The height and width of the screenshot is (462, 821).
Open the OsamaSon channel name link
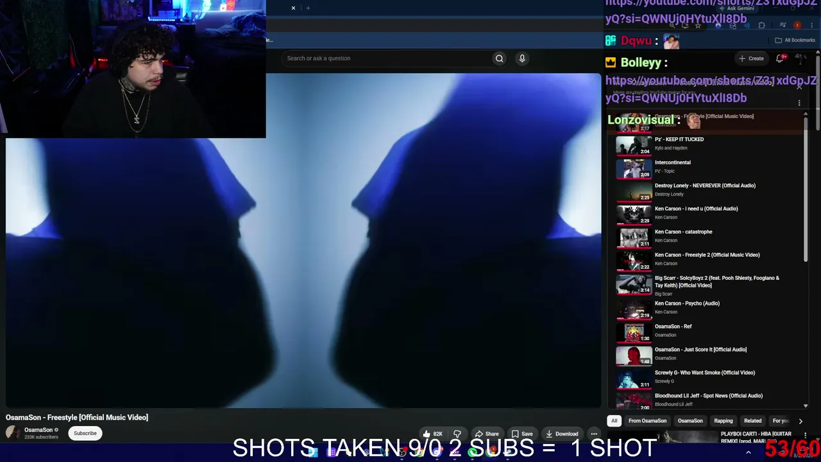(x=38, y=430)
